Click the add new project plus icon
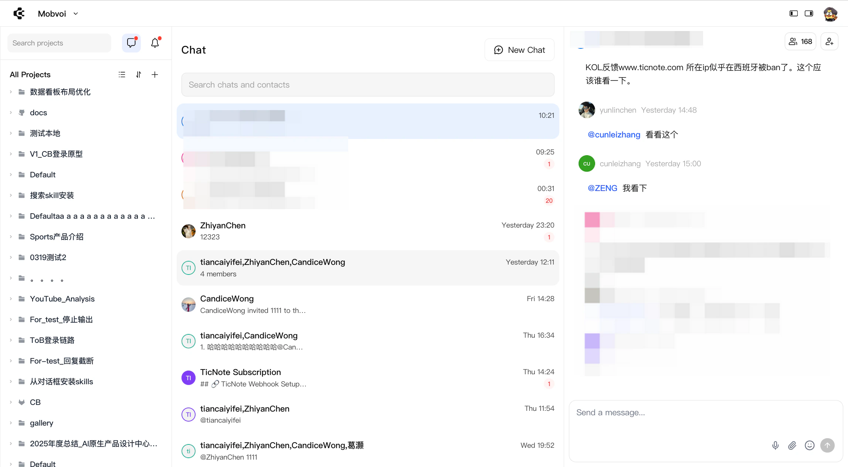This screenshot has width=848, height=467. coord(155,75)
